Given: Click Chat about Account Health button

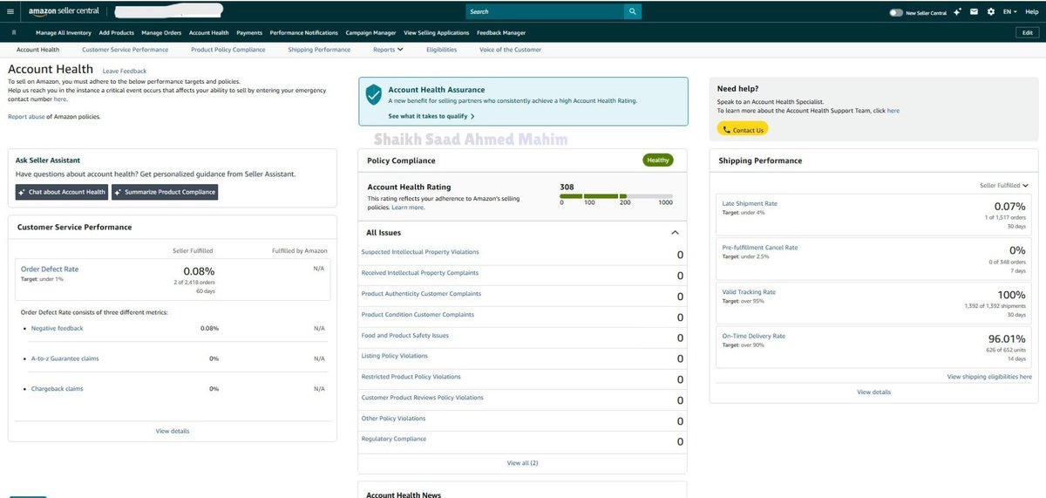Looking at the screenshot, I should 61,192.
